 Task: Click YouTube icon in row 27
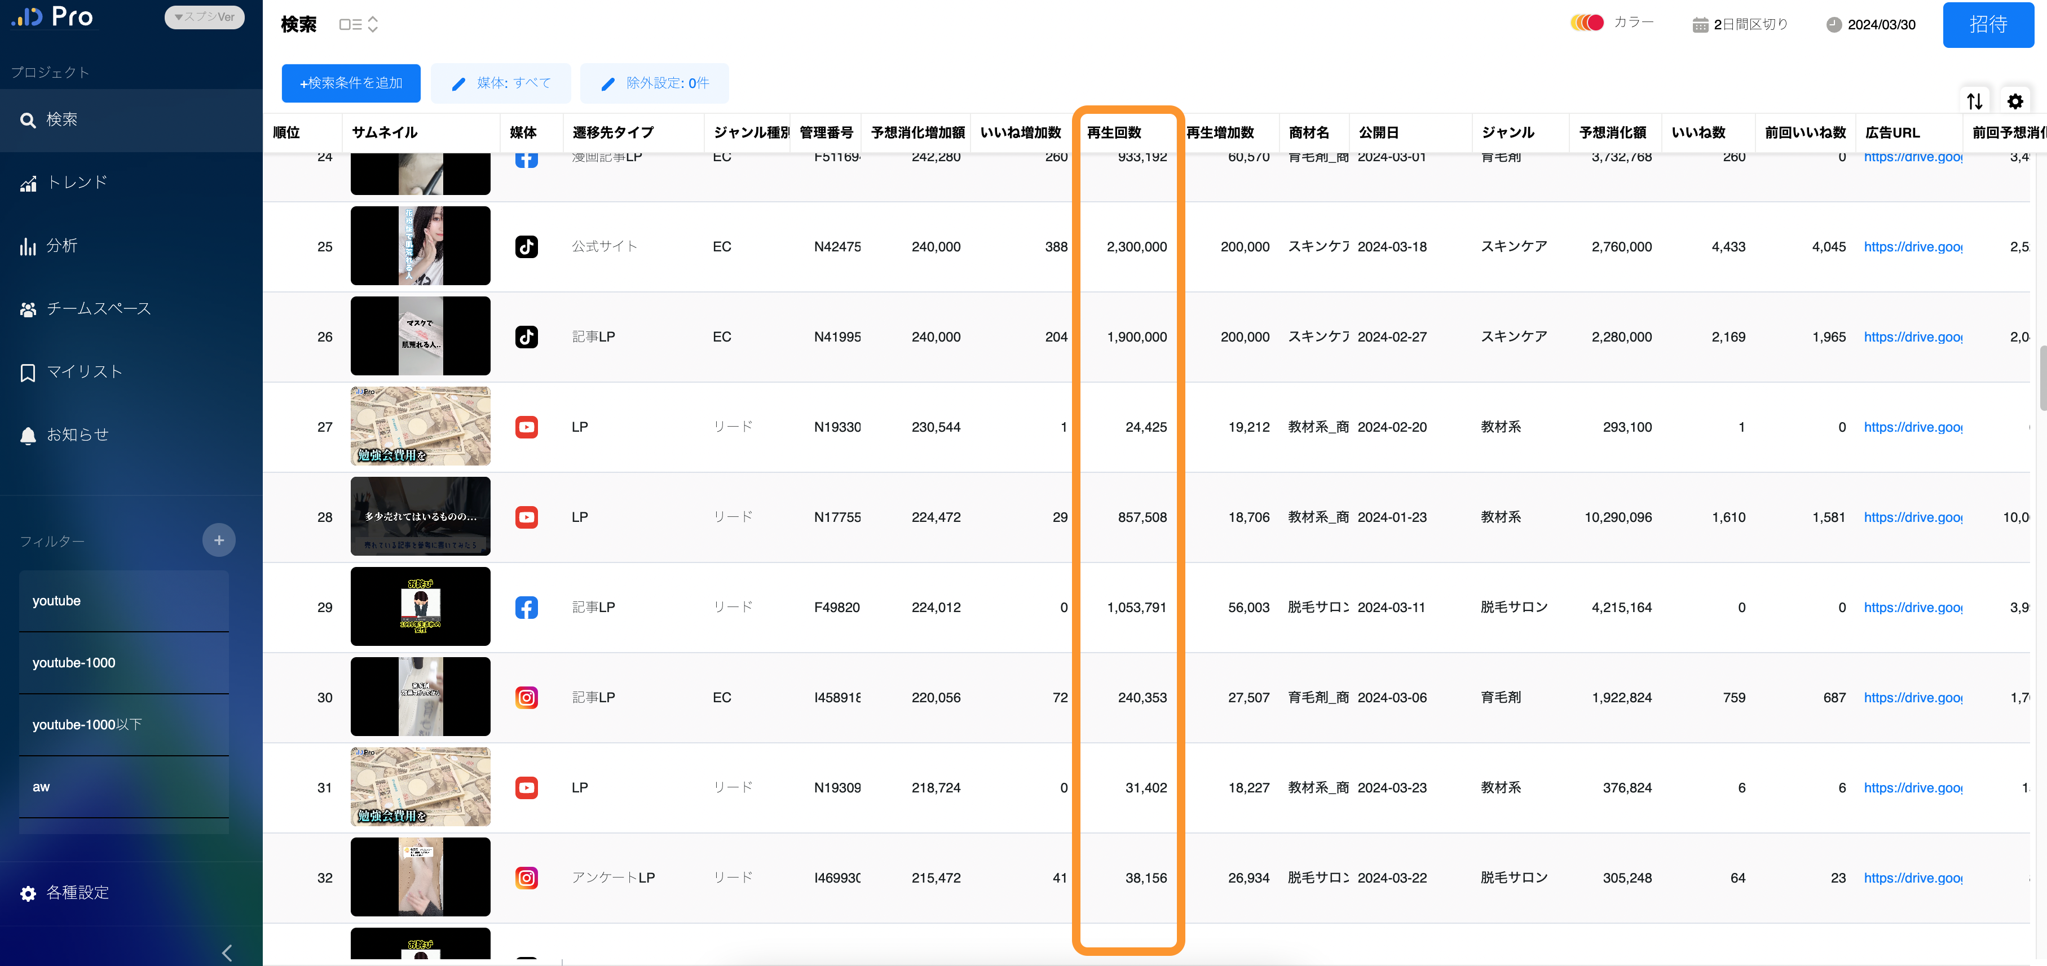pos(526,427)
